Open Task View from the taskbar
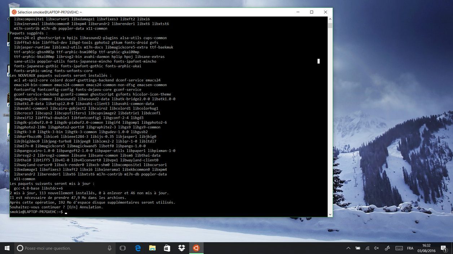The height and width of the screenshot is (254, 453). 123,248
